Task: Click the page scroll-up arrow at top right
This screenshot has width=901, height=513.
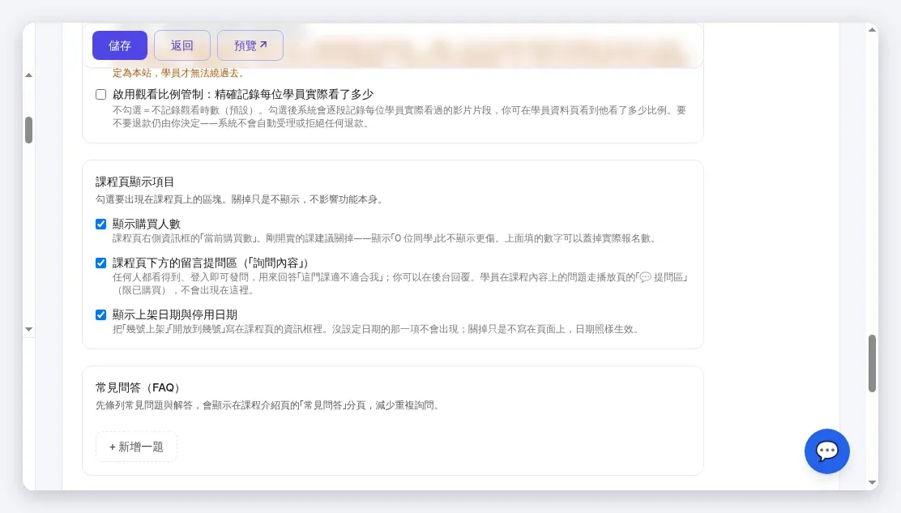Action: point(873,30)
